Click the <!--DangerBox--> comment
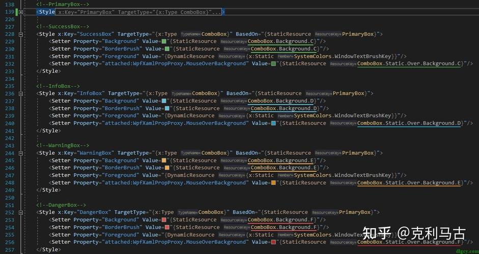 coord(61,205)
